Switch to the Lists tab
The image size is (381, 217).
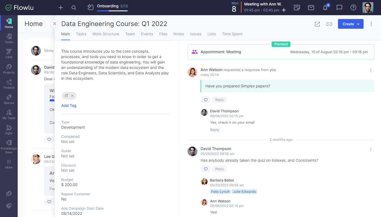pos(211,34)
